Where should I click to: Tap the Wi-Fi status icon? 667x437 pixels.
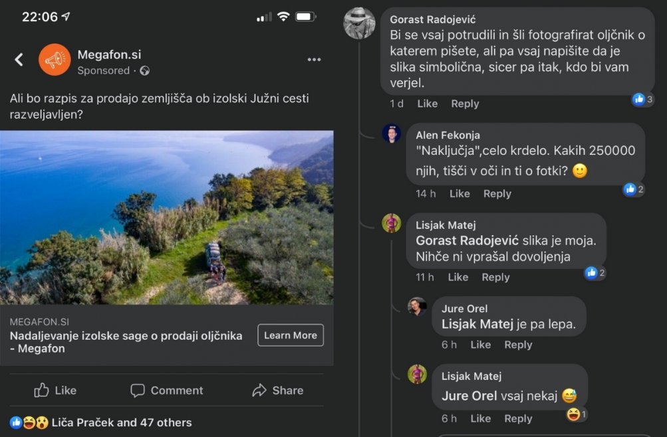click(x=283, y=17)
